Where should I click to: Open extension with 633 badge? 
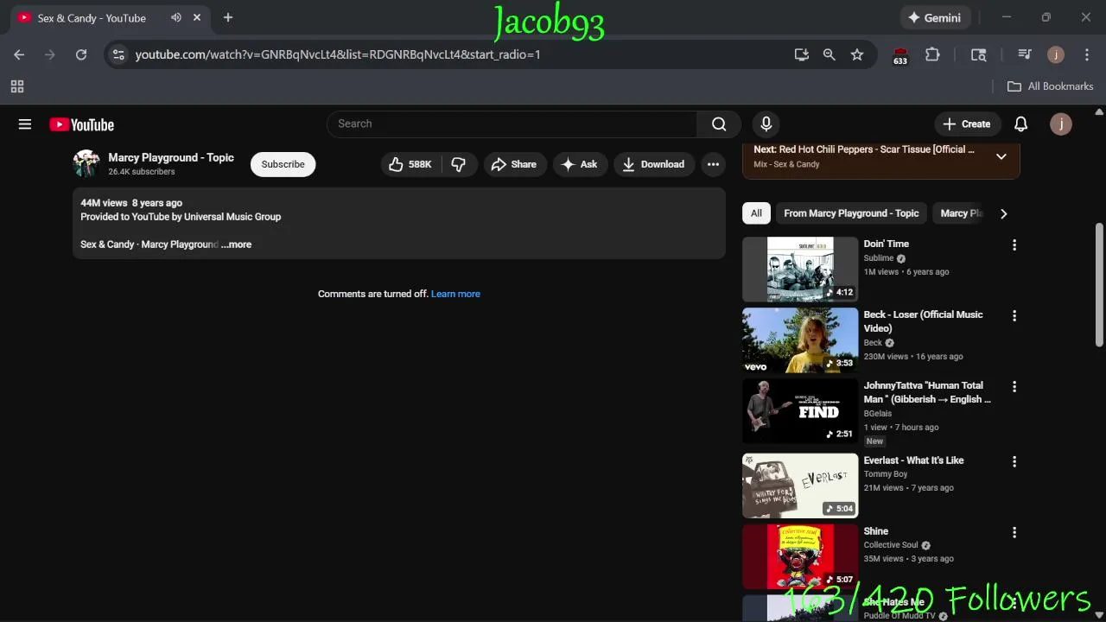[900, 55]
